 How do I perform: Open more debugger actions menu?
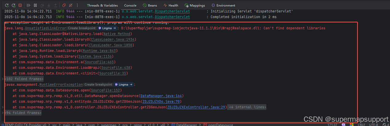[77, 5]
